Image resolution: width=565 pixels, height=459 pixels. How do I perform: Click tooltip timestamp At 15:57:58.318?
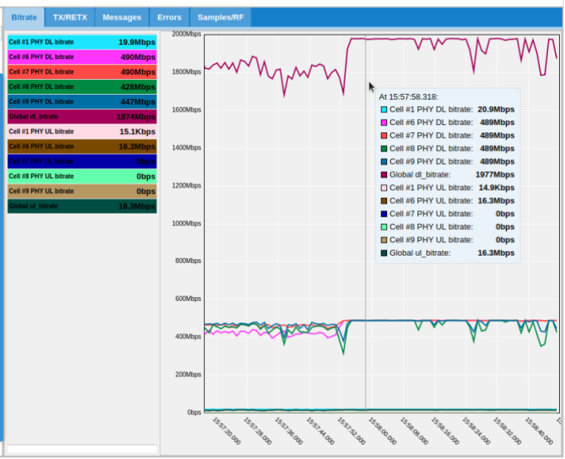click(x=408, y=97)
